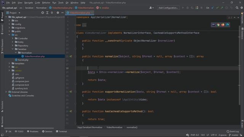
Task: Open IDE settings gear in main toolbar
Action: (242, 8)
